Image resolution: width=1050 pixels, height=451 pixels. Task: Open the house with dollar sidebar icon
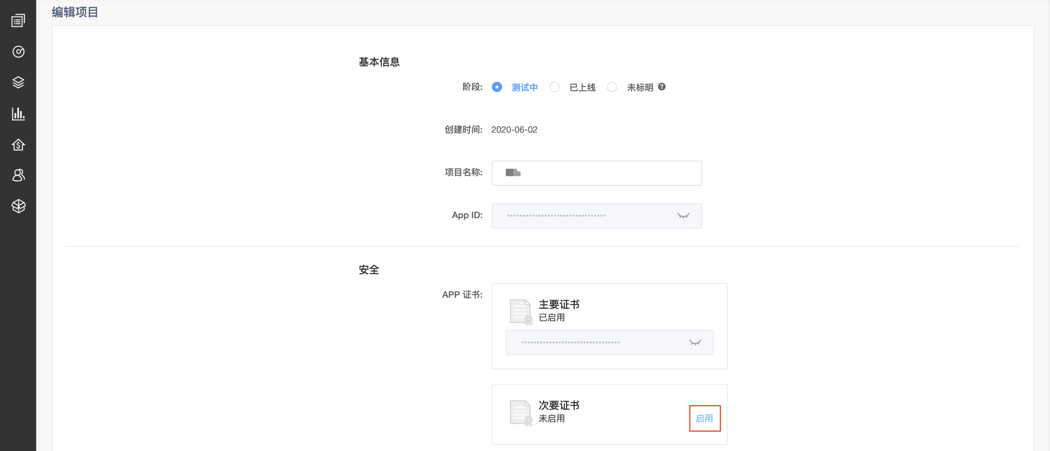[18, 145]
